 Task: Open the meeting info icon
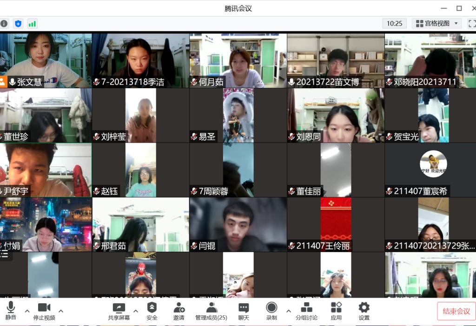4,23
